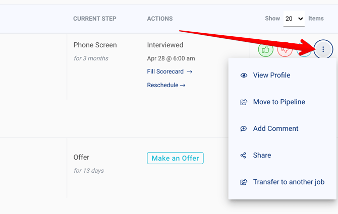The image size is (338, 214).
Task: Click the Add Comment speech bubble icon
Action: (244, 129)
